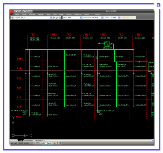
Task: Expand the DuCalque color dropdown
Action: click(x=81, y=17)
